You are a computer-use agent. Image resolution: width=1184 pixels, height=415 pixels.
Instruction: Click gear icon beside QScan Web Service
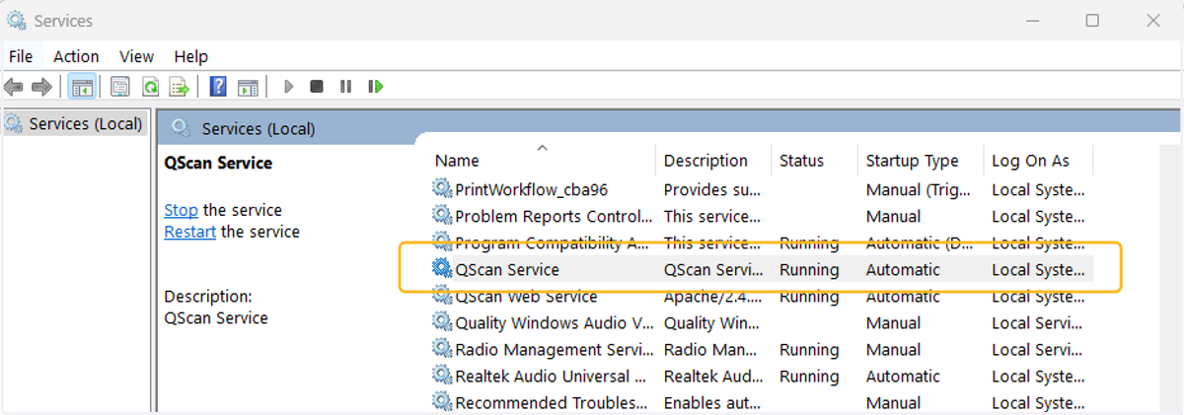pyautogui.click(x=442, y=296)
